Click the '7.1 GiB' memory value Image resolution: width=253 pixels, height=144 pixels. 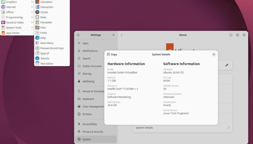tap(111, 81)
